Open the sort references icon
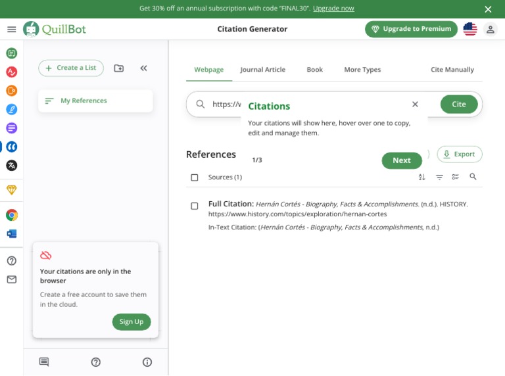This screenshot has height=376, width=505. click(x=421, y=177)
